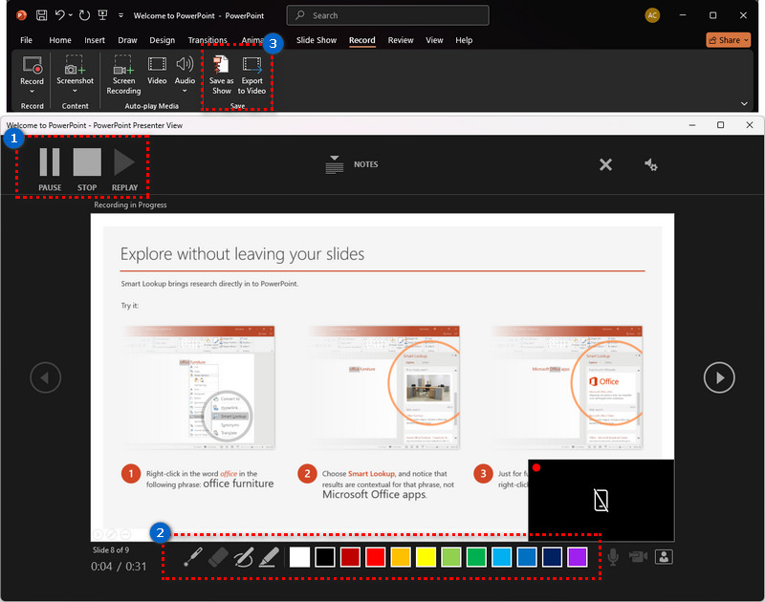Screen dimensions: 765x602
Task: Open the Undo history dropdown arrow
Action: tap(70, 15)
